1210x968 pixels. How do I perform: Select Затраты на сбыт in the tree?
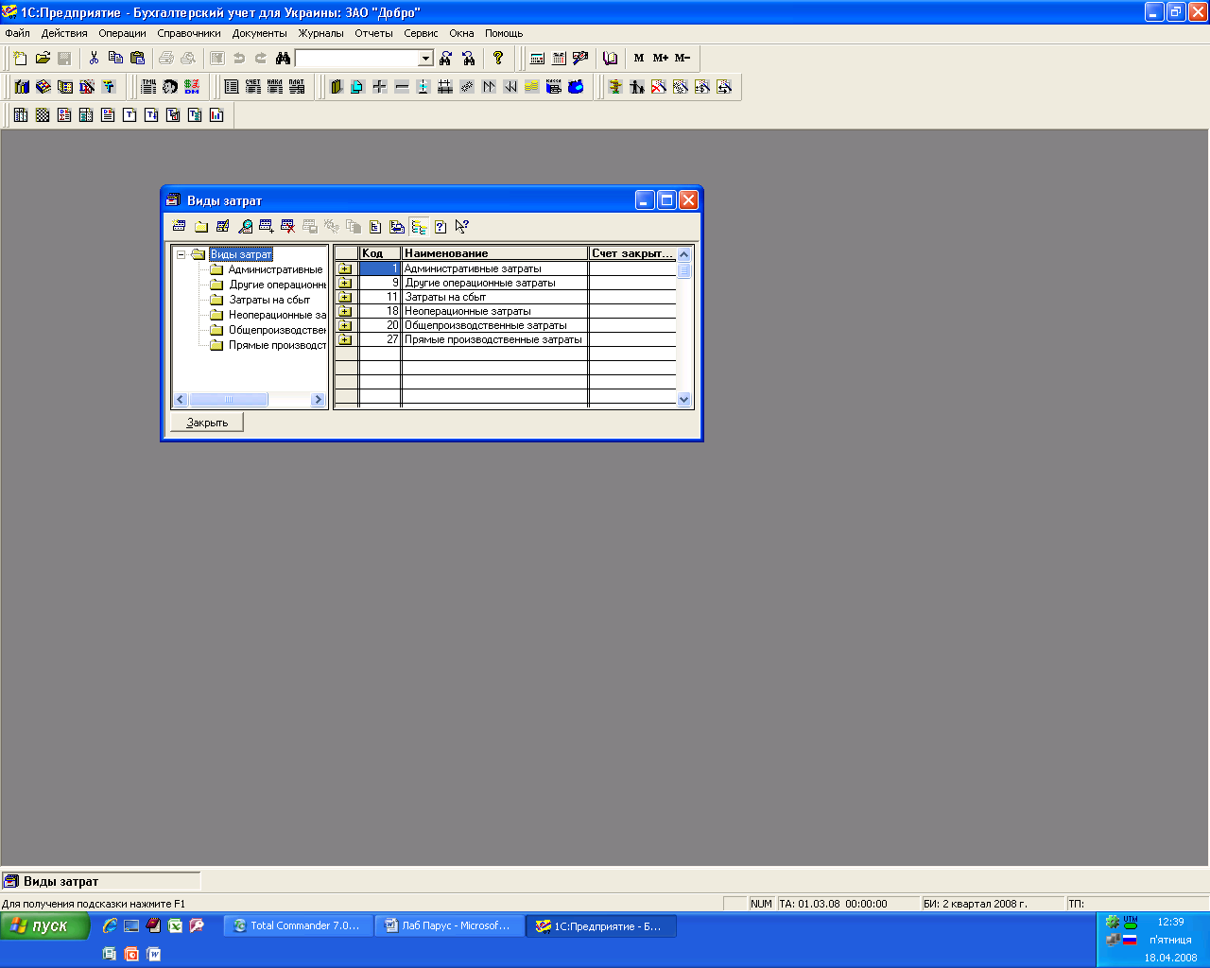coord(269,300)
